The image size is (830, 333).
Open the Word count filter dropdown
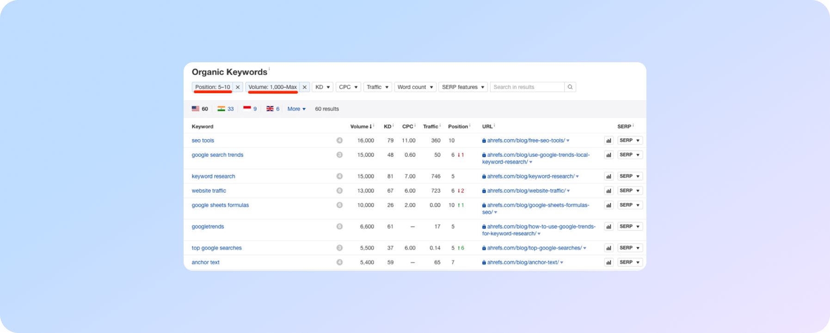pos(415,87)
